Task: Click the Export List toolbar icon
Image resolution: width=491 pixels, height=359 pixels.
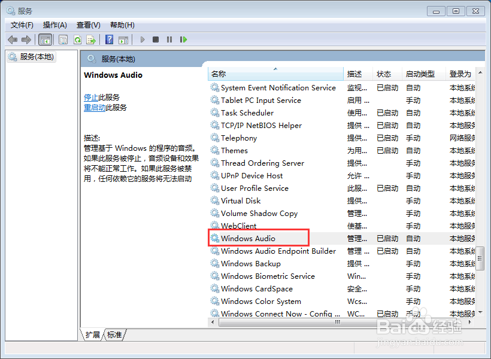Action: point(91,39)
